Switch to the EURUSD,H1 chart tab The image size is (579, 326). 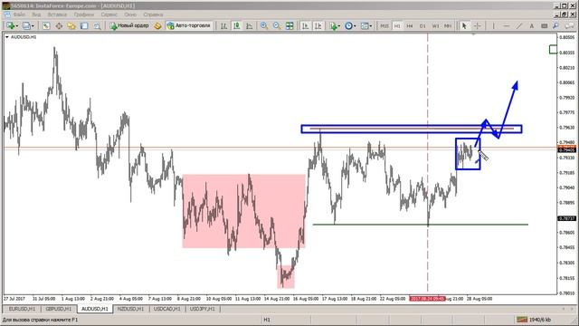22,309
